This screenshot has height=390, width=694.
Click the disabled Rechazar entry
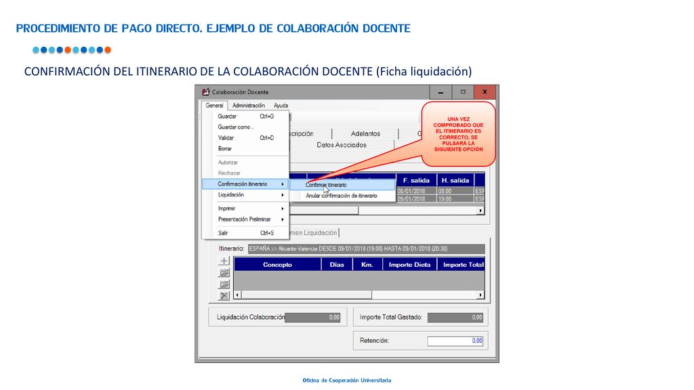(x=245, y=173)
